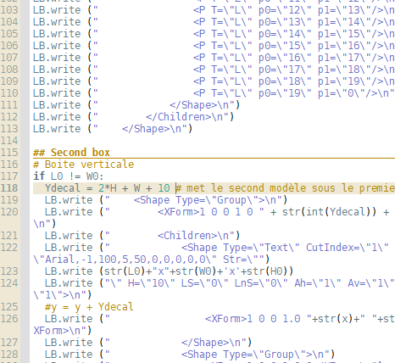Screen dimensions: 395x363
Task: Click the 'Ydecal = 2*H + W + 10' assignment
Action: (x=108, y=188)
